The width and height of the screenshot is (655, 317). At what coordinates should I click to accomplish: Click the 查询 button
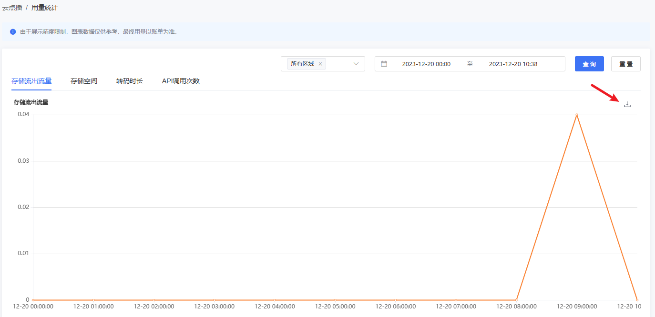coord(589,64)
